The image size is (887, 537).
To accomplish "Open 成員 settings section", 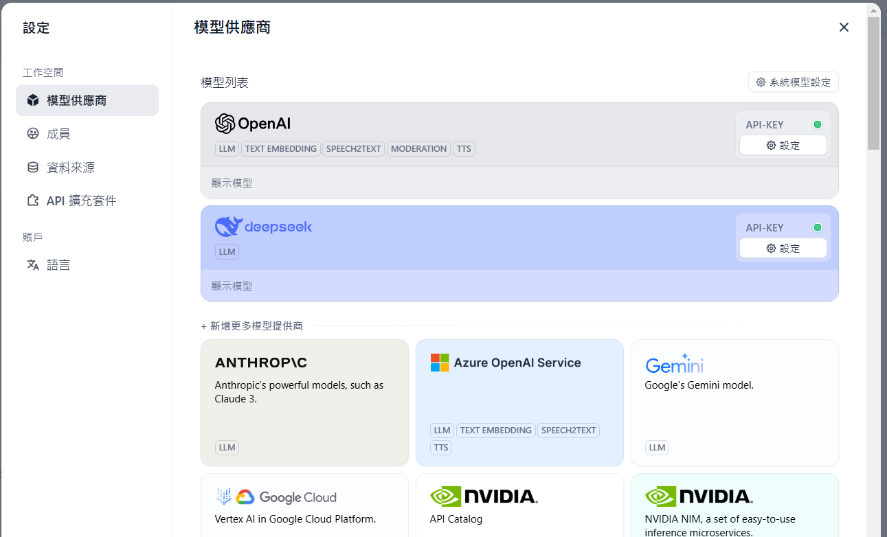I will [87, 134].
